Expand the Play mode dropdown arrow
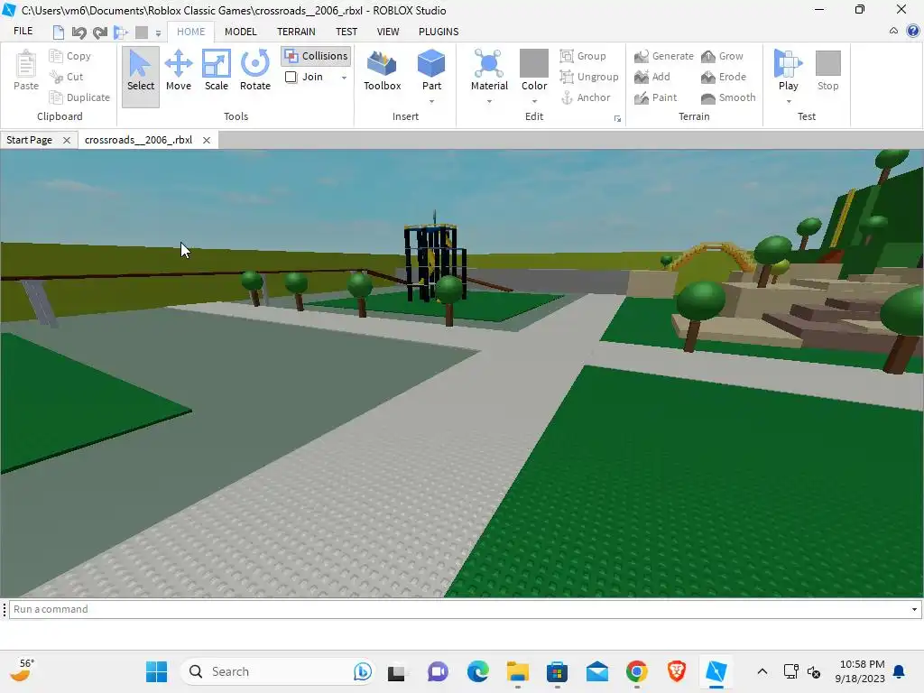 click(x=789, y=101)
